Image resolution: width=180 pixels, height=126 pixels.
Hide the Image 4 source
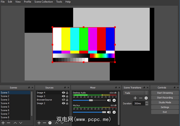(64, 93)
